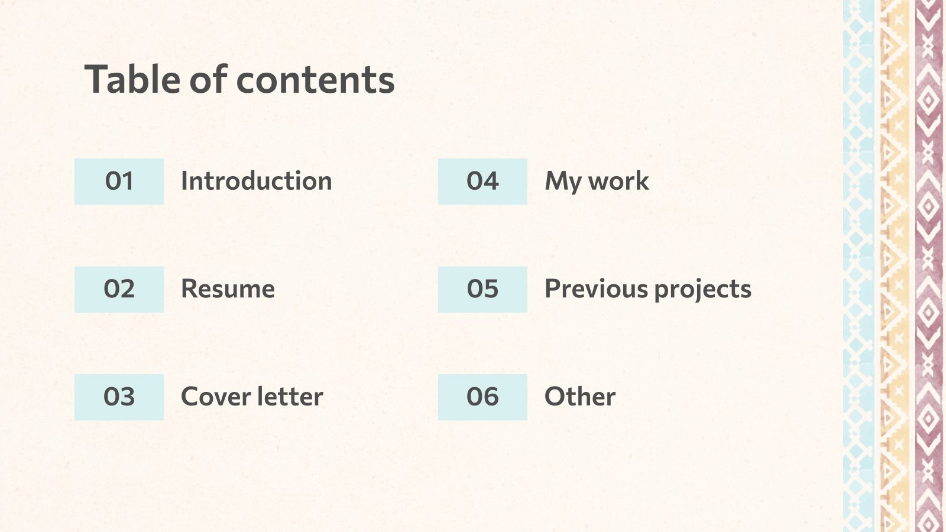Open the Introduction section link
Screen dimensions: 946x532
[256, 181]
